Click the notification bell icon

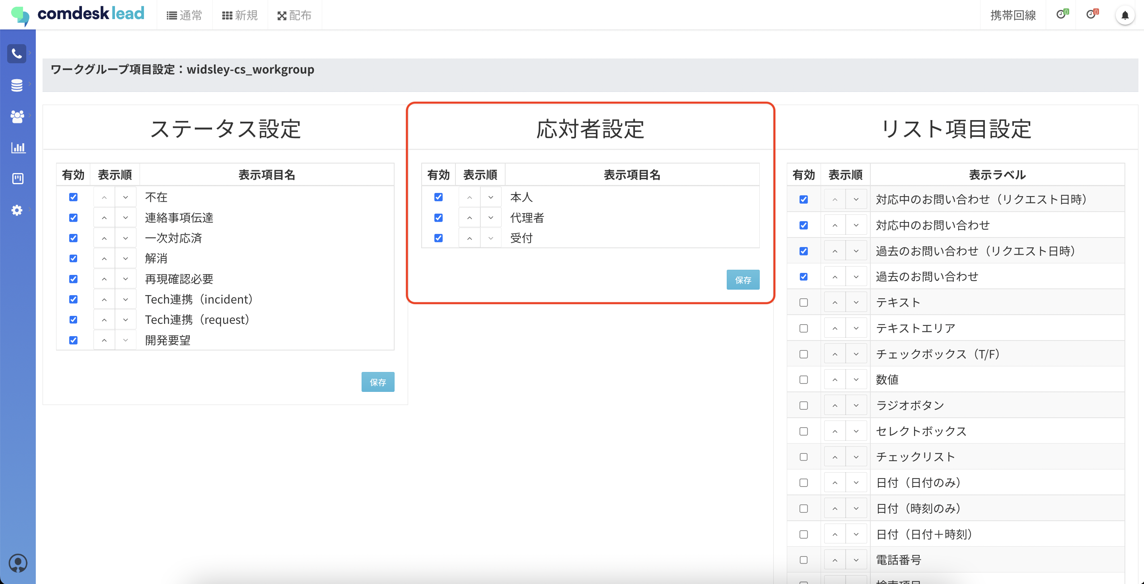pyautogui.click(x=1125, y=16)
